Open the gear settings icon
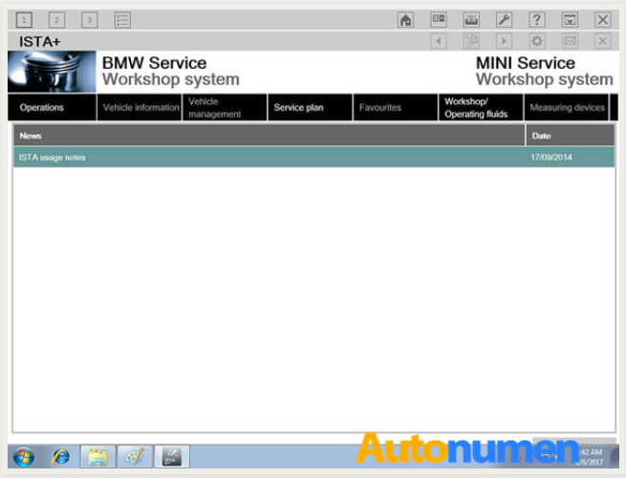The image size is (626, 478). coord(537,41)
